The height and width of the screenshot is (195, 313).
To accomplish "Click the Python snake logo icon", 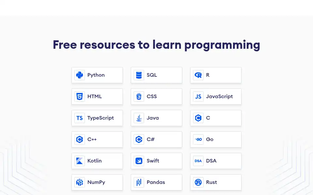I will (80, 75).
